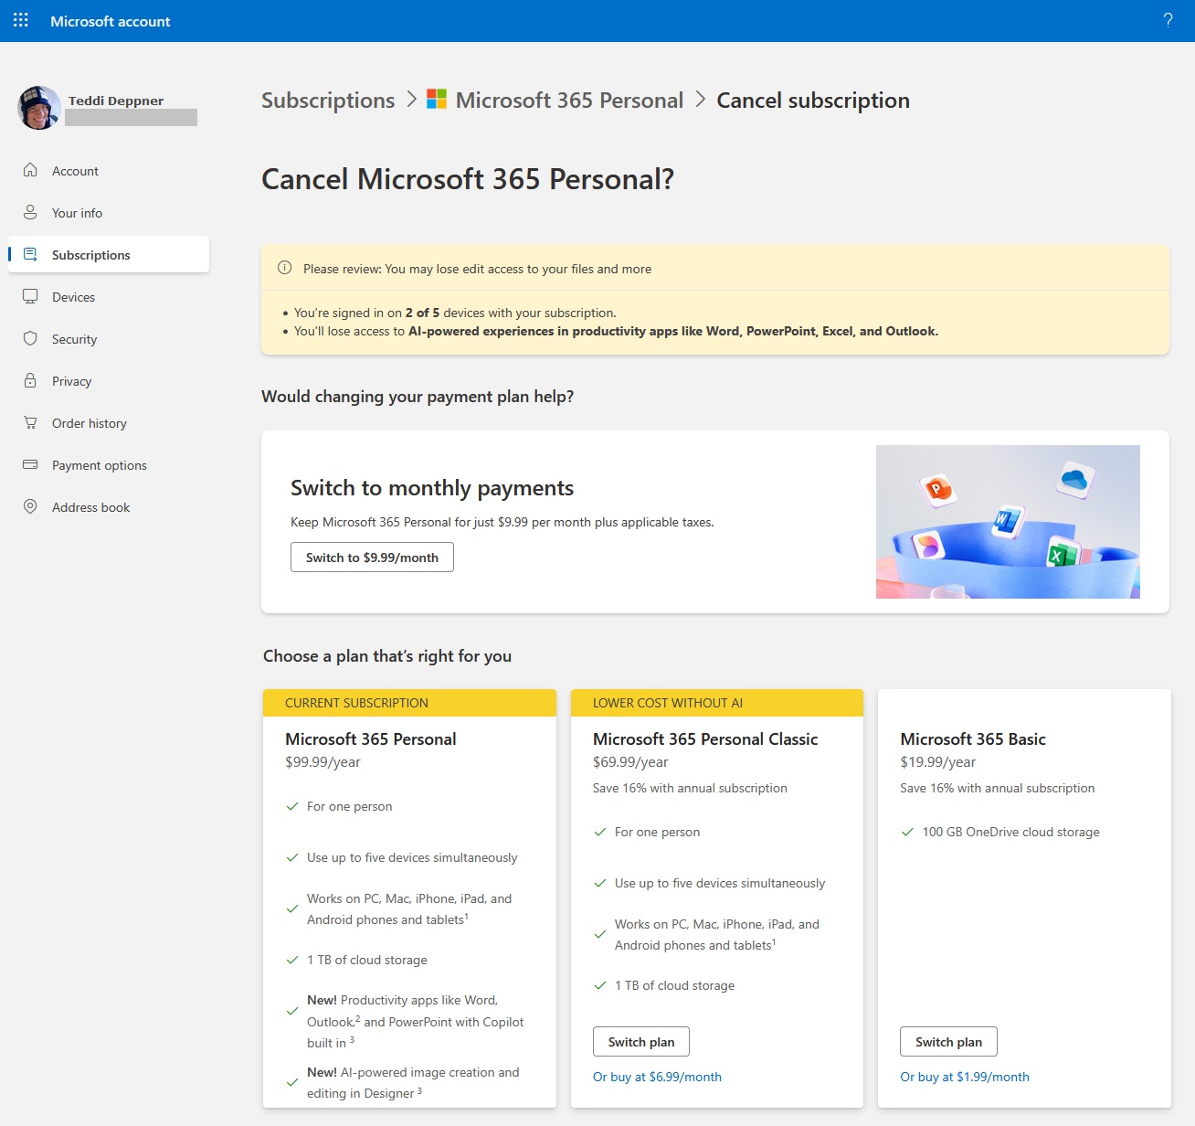Viewport: 1195px width, 1126px height.
Task: Open the app launcher waffle icon
Action: [21, 20]
